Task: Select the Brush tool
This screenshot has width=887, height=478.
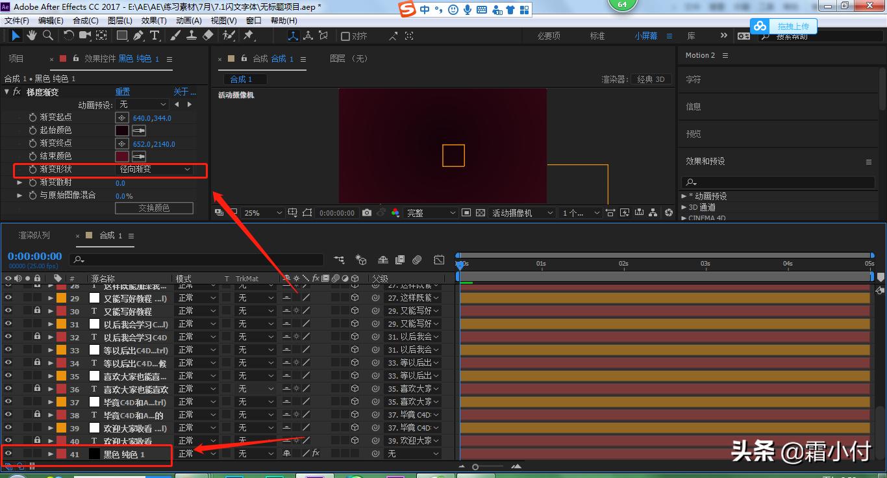Action: tap(174, 35)
